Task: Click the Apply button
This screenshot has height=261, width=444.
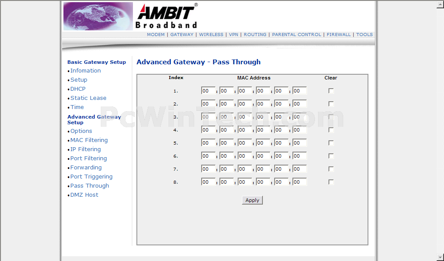Action: click(x=252, y=200)
